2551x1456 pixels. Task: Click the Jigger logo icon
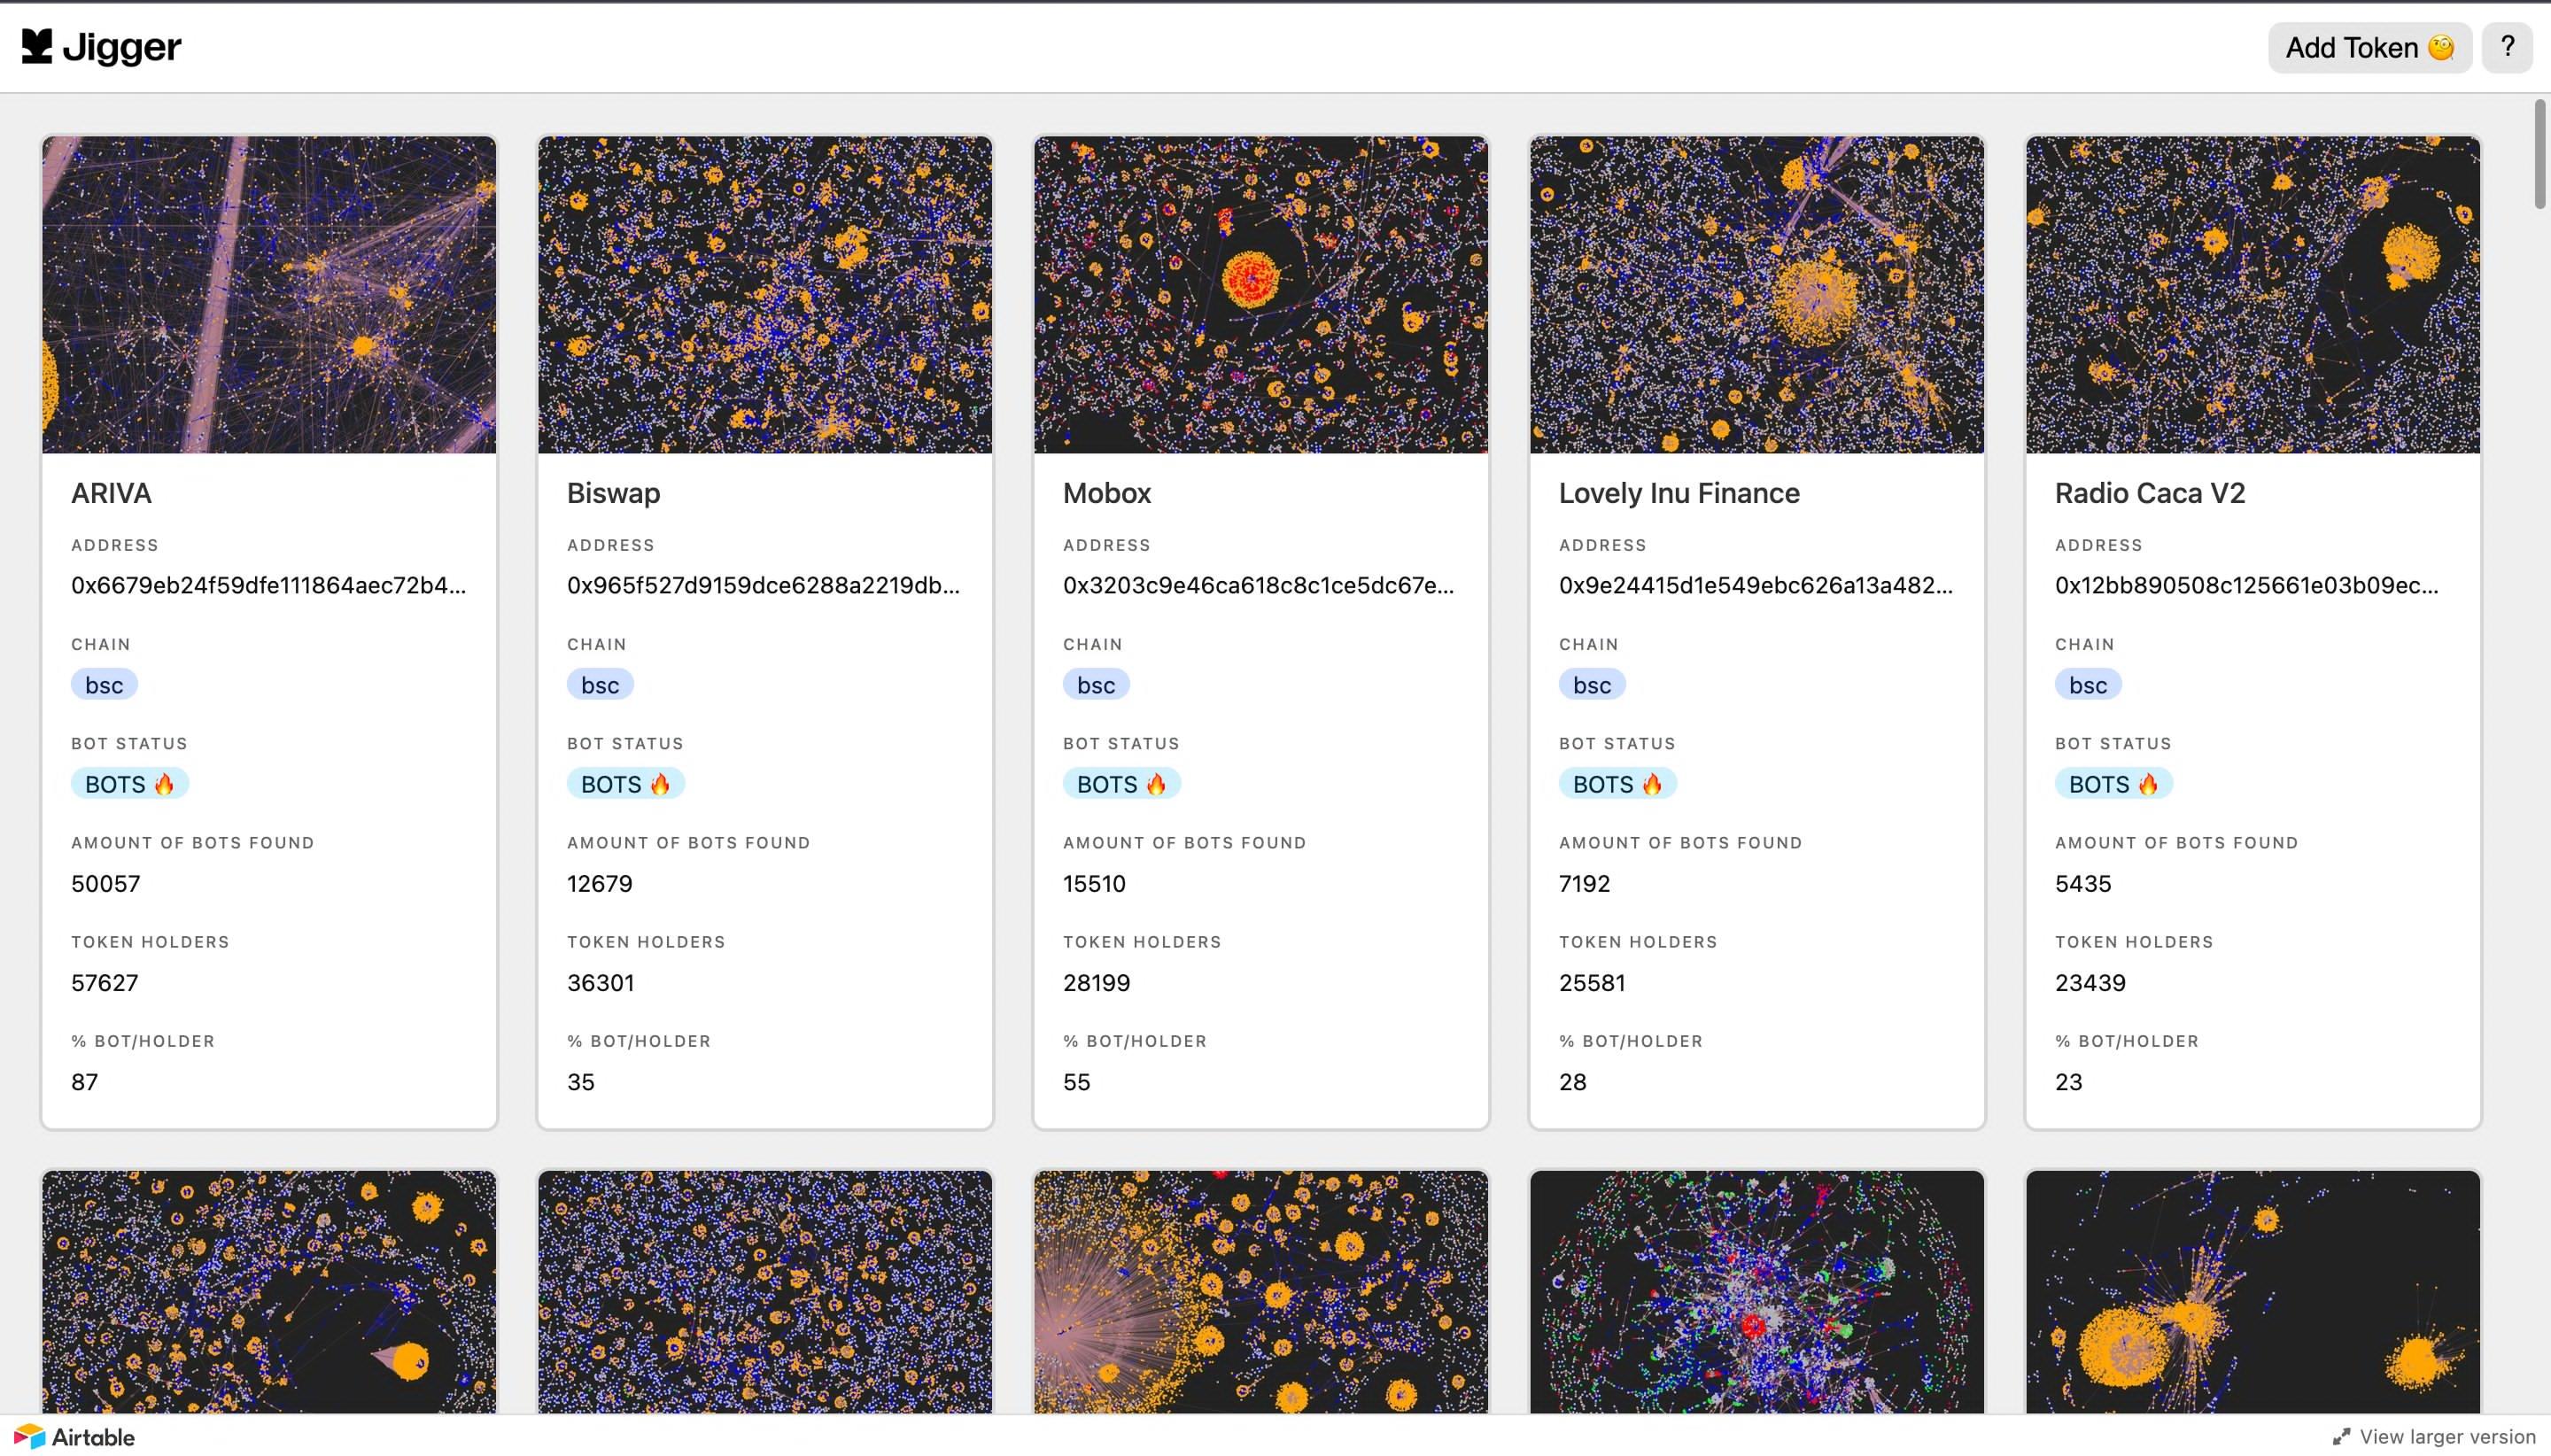click(x=37, y=46)
